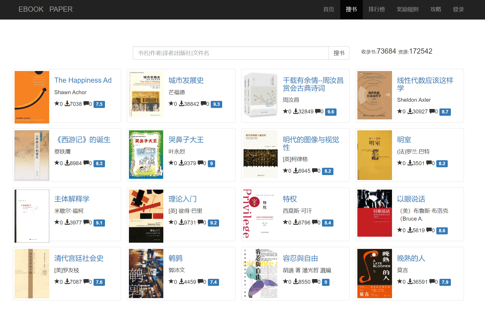Click the 鹌鹑 book cover image
This screenshot has width=485, height=309.
tap(146, 273)
